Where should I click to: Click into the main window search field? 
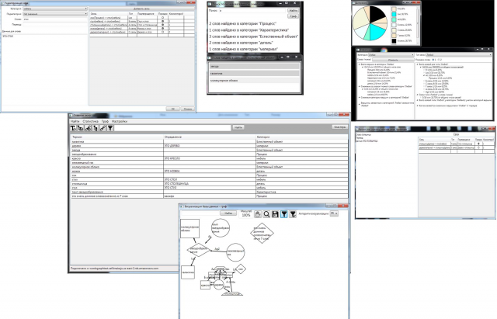pyautogui.click(x=172, y=127)
